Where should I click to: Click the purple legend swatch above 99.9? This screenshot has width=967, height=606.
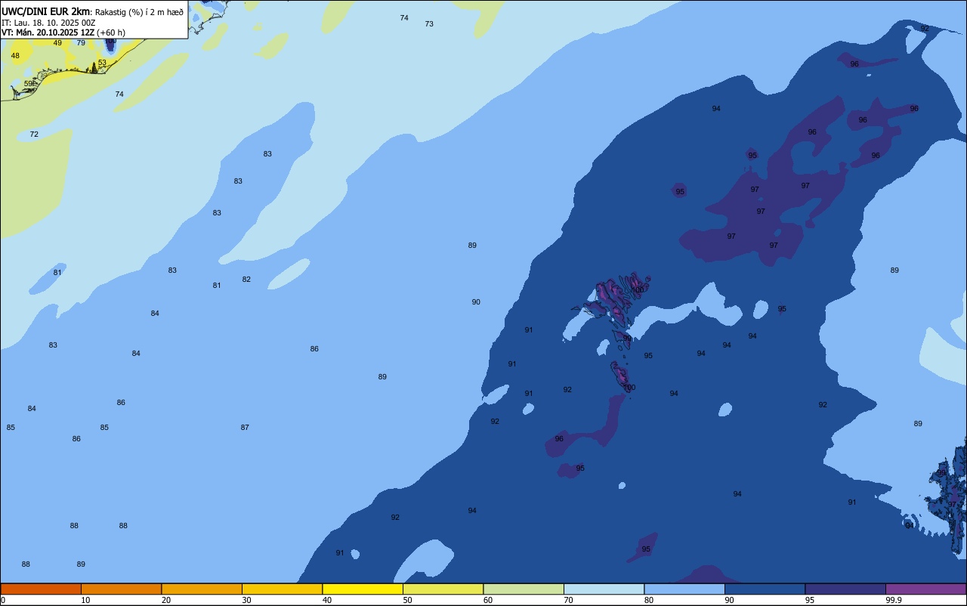(x=925, y=589)
